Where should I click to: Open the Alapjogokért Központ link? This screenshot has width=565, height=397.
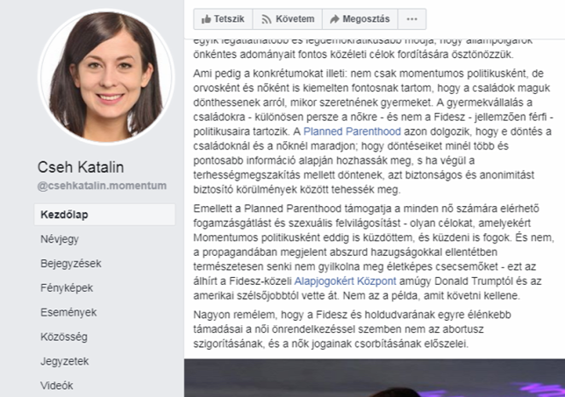345,281
